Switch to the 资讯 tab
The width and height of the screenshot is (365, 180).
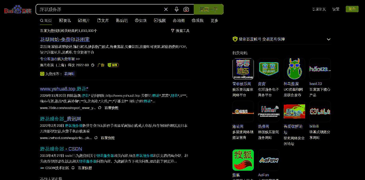(x=65, y=20)
